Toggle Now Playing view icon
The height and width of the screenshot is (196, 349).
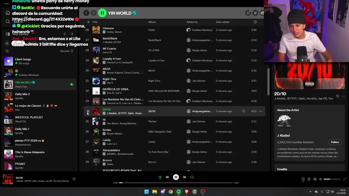303,179
